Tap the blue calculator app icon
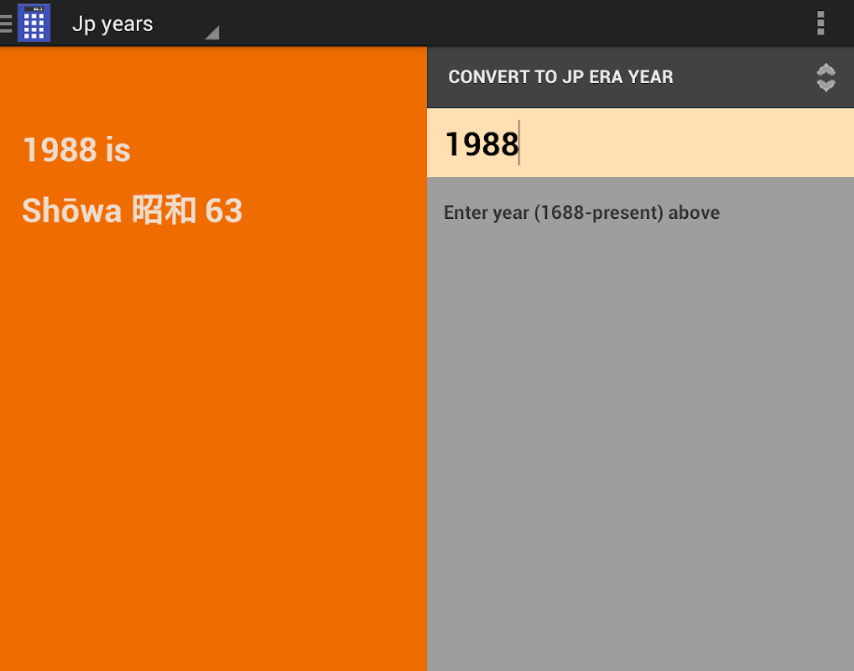 pyautogui.click(x=34, y=23)
